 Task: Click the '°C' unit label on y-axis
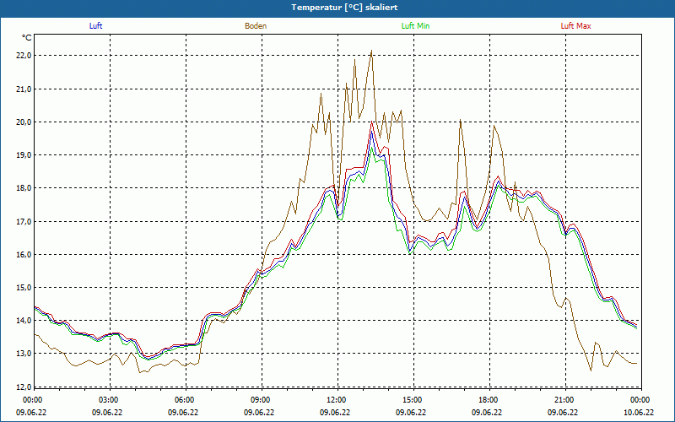tap(27, 38)
